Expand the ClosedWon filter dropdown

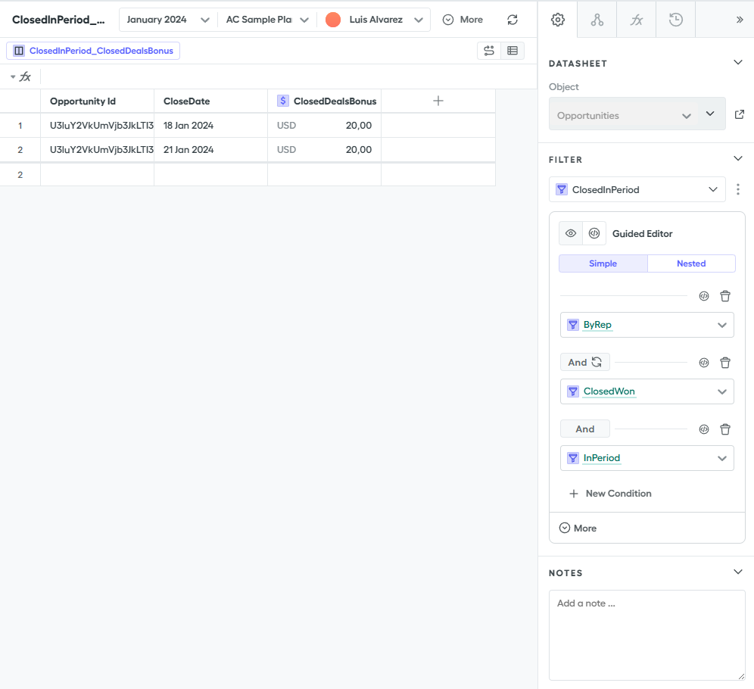[721, 391]
